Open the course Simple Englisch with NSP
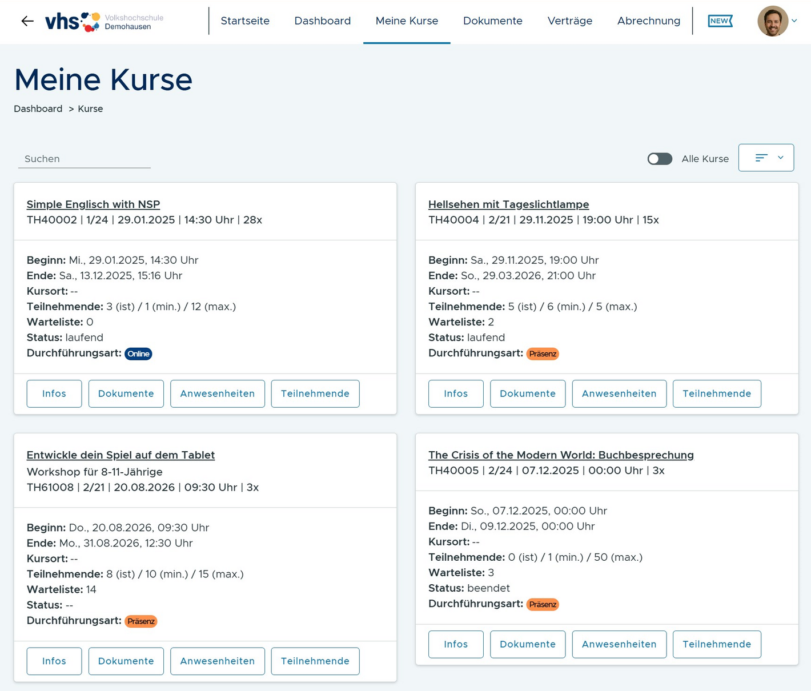Screen dimensions: 811x691 93,204
